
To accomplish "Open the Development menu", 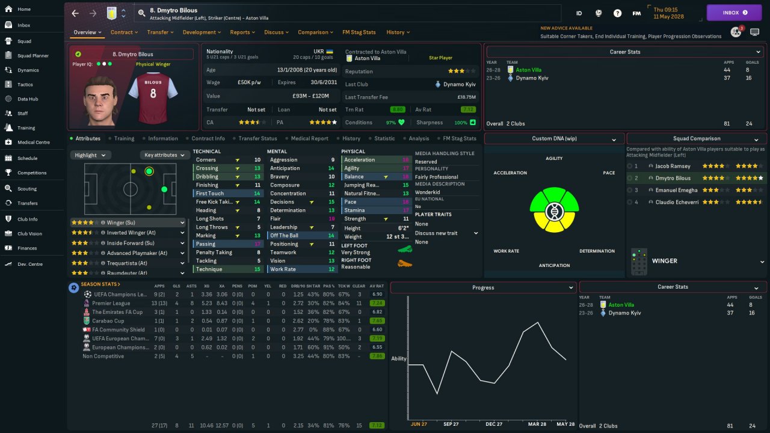I will [x=202, y=32].
